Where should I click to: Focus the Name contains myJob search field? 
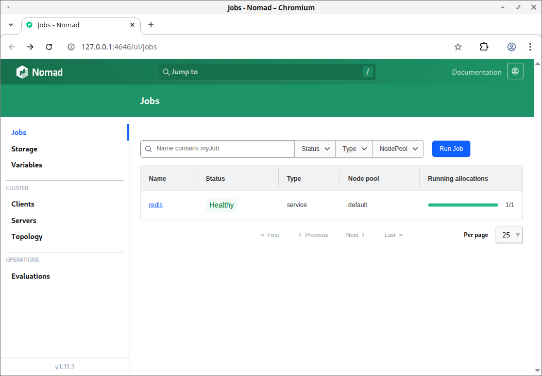click(x=217, y=149)
